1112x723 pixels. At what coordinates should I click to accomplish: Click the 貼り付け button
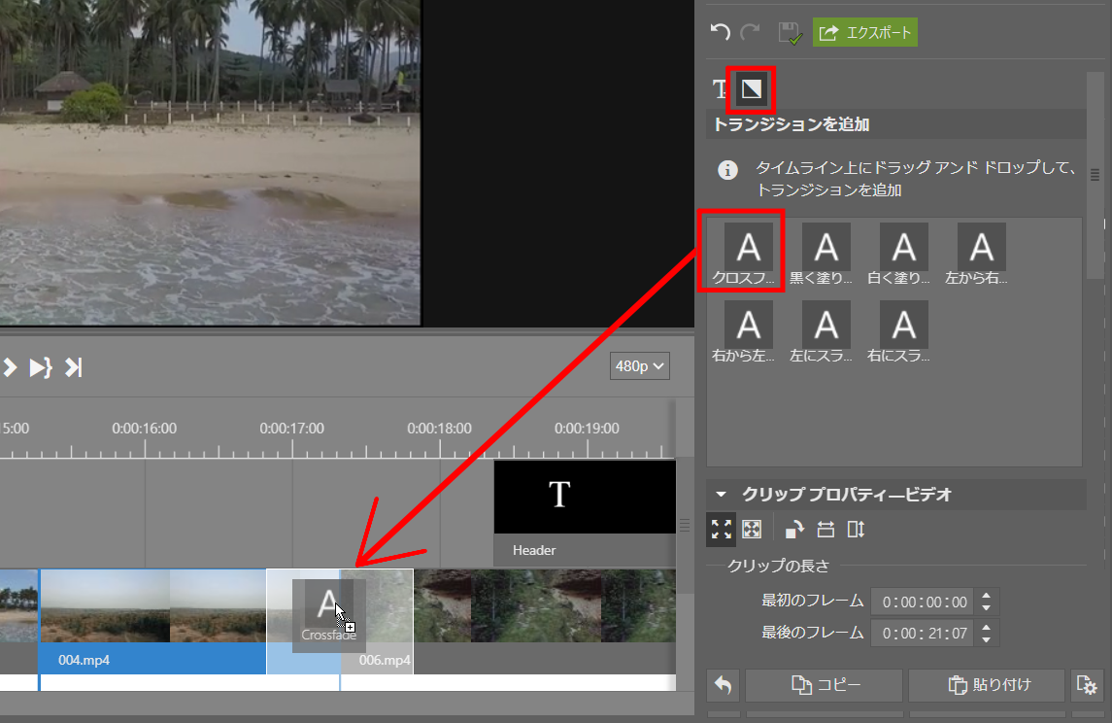pos(987,685)
